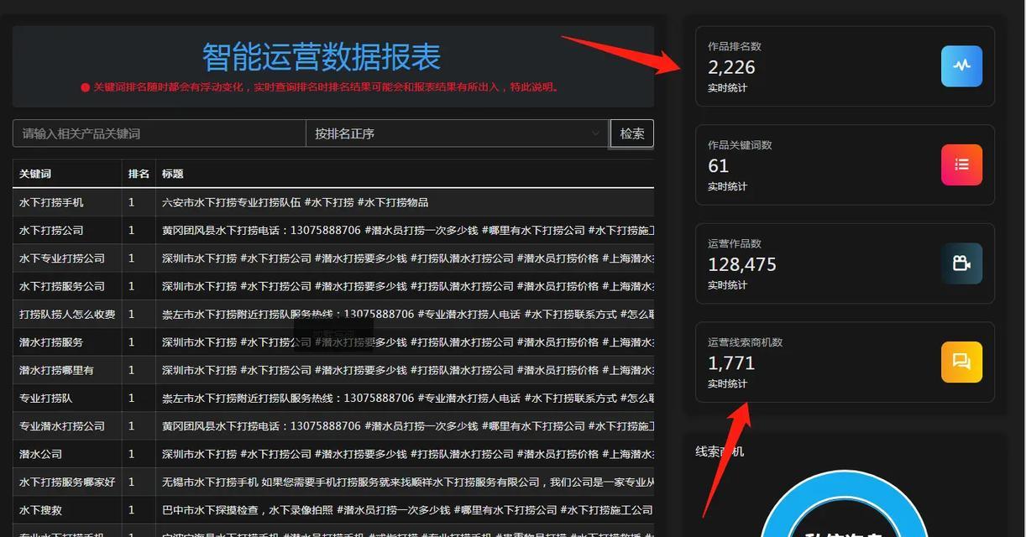Select the keyword 潜水打捞哪里有
This screenshot has width=1026, height=537.
click(56, 370)
